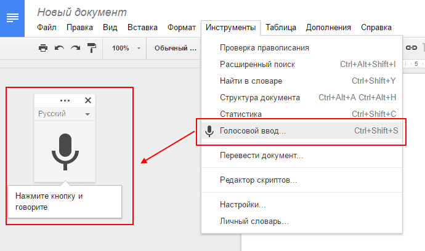Select Проверка правописания menu entry
Viewport: 425px width, 251px height.
click(264, 47)
